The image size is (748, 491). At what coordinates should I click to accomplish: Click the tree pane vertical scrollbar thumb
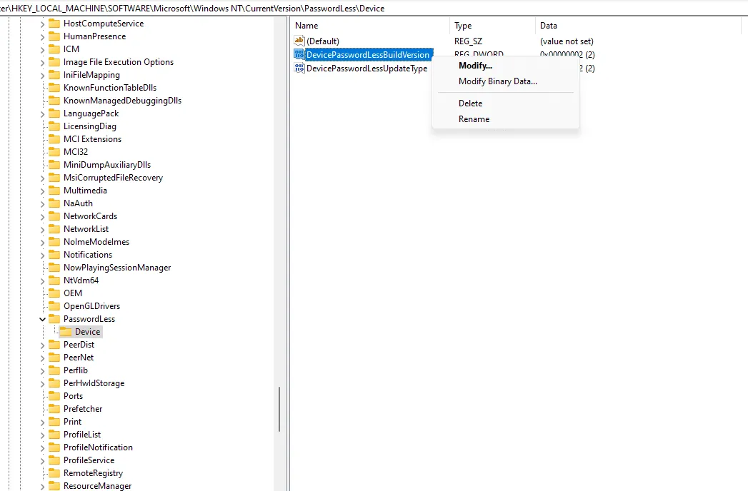pos(279,409)
